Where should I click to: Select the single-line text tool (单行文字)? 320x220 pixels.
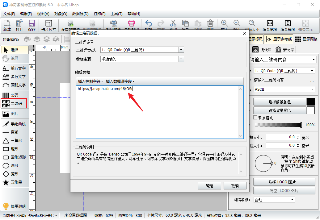[15, 68]
